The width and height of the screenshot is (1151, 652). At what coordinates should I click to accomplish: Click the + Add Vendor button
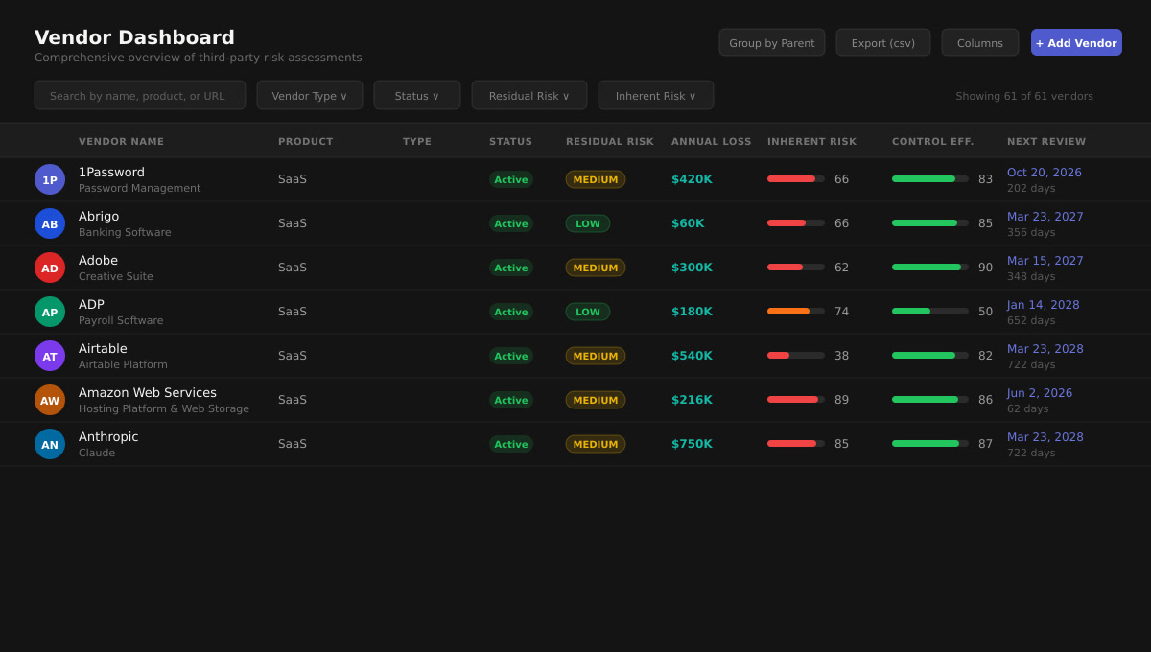point(1076,42)
